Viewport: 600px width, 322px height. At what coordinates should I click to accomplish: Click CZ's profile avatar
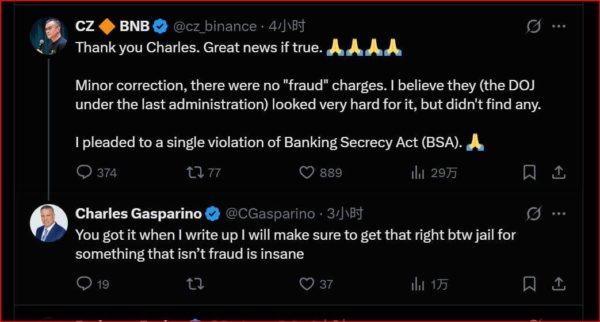click(49, 36)
